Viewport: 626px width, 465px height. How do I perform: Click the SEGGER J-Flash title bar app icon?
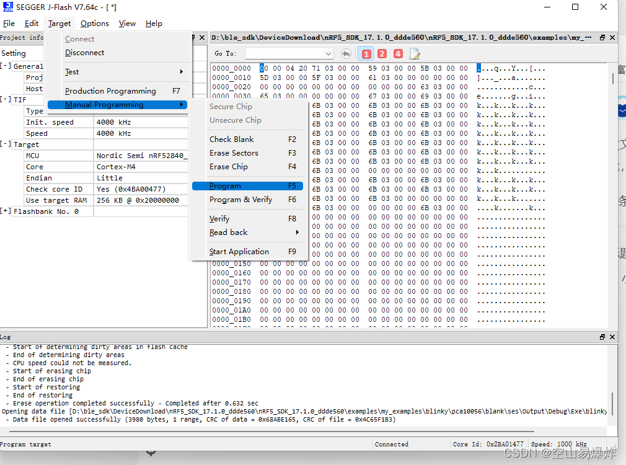[x=8, y=7]
